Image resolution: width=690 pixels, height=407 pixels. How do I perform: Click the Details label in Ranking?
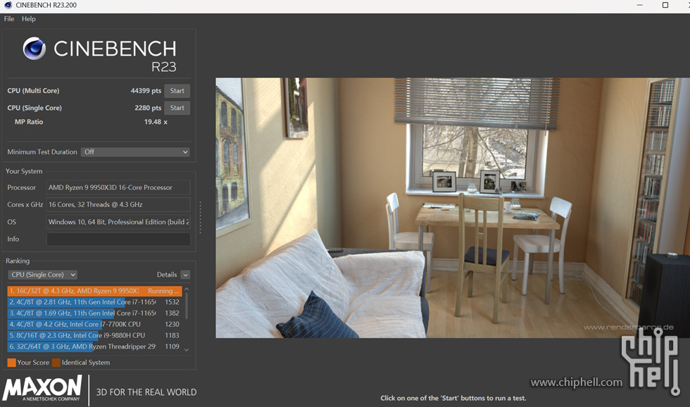pos(167,275)
